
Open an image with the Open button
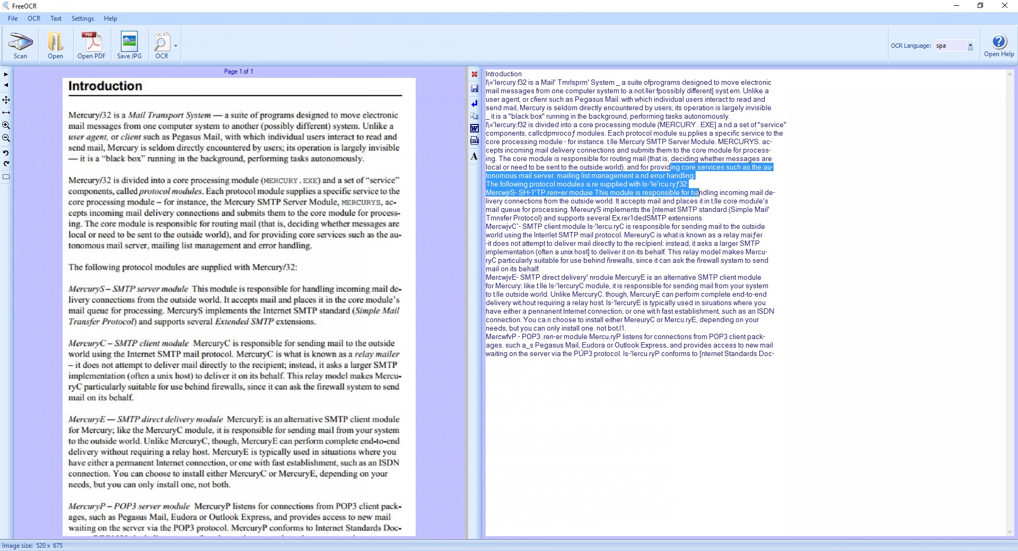55,46
